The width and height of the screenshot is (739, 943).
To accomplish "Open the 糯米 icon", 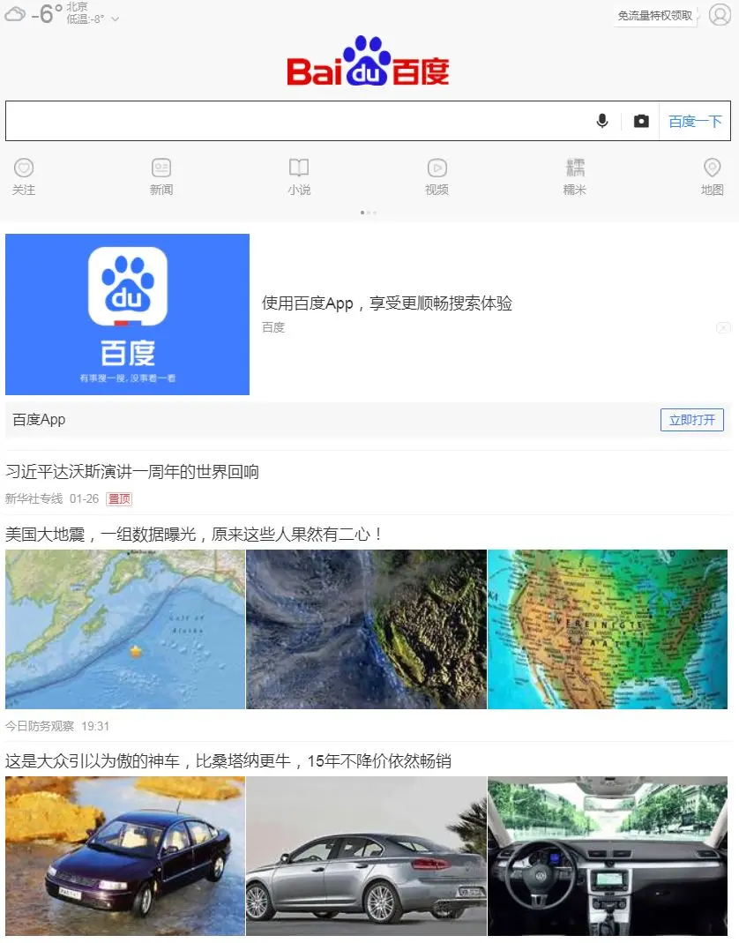I will point(575,168).
